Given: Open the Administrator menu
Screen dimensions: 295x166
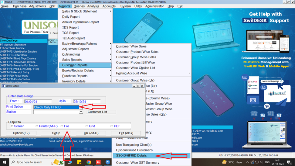Looking at the screenshot, I should (x=154, y=6).
